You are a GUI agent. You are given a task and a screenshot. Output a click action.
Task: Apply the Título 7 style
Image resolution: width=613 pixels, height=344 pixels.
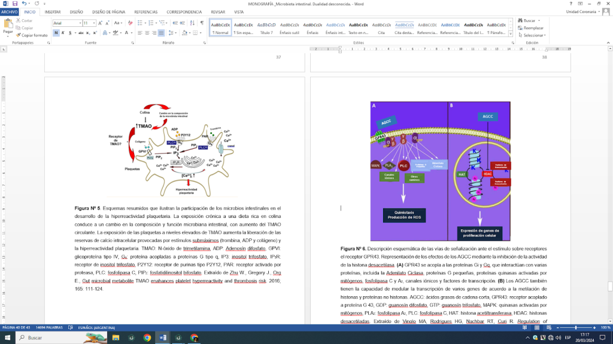click(x=266, y=28)
